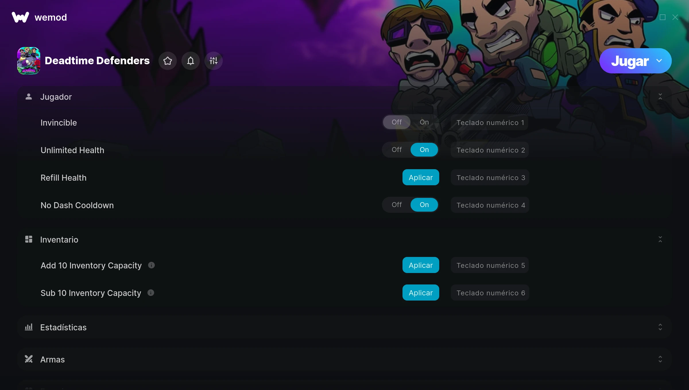This screenshot has height=390, width=689.
Task: Switch Unlimited Health to Off
Action: point(397,150)
